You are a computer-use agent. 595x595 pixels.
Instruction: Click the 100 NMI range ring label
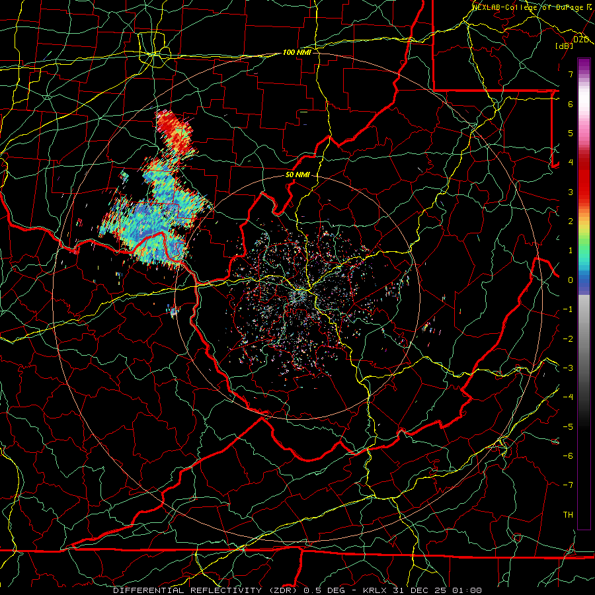297,52
